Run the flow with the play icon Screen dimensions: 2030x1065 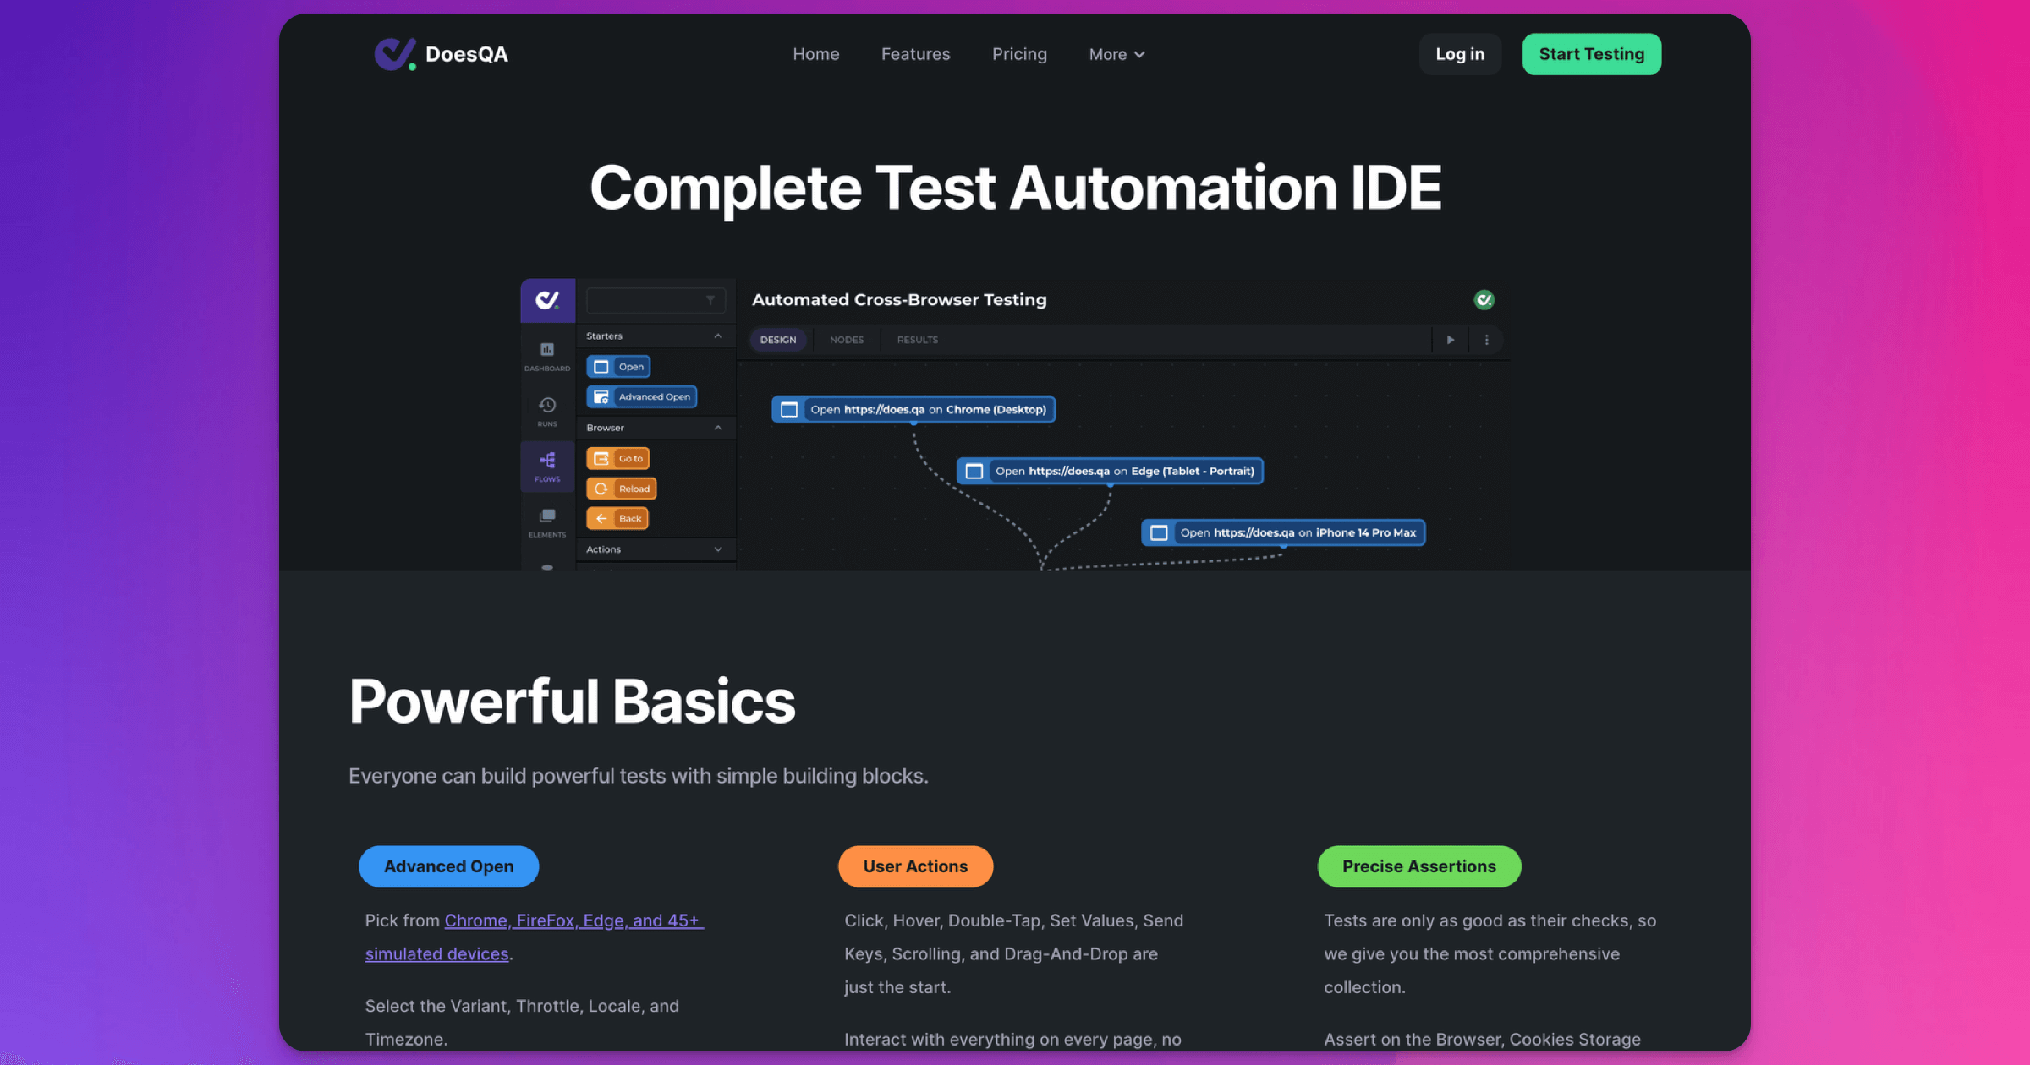[x=1451, y=340]
